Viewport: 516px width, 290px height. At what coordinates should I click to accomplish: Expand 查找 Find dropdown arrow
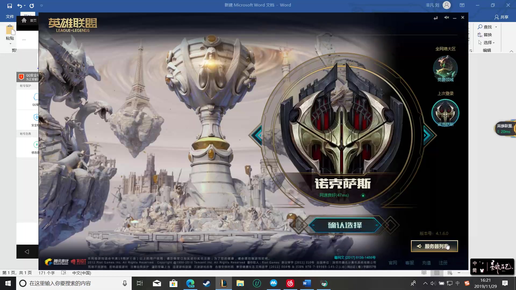coord(496,27)
